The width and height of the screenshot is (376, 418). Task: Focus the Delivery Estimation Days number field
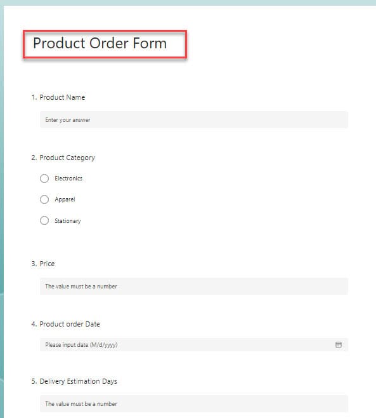[x=194, y=403]
